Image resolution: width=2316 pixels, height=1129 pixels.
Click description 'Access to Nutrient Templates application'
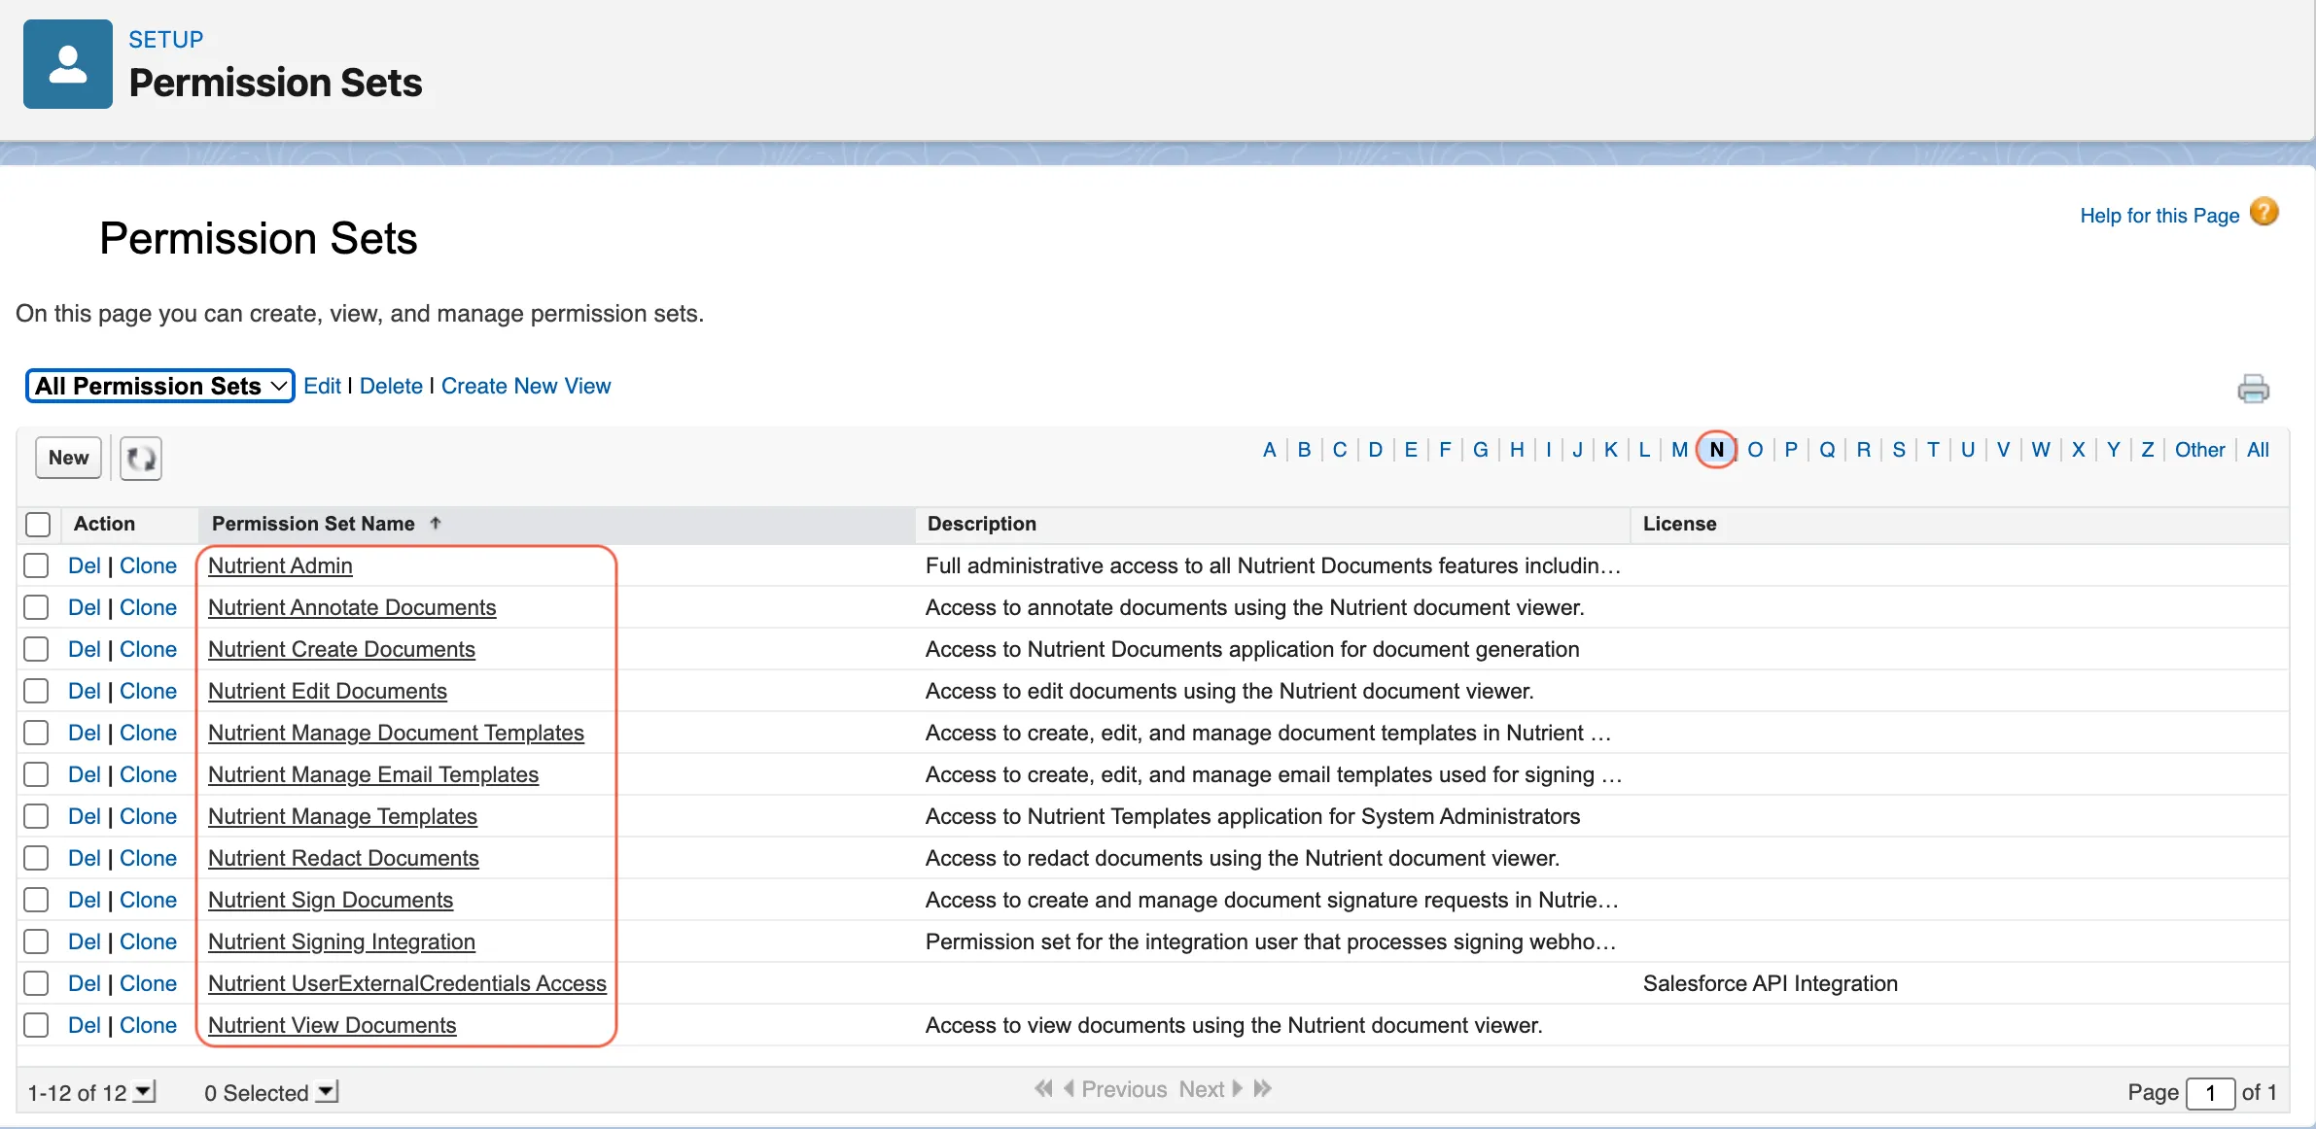point(1252,816)
